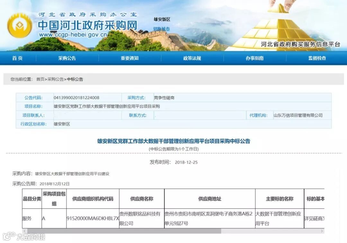347x243 pixels.
Task: Select announcement code 0413990020181224008
Action: 76,98
